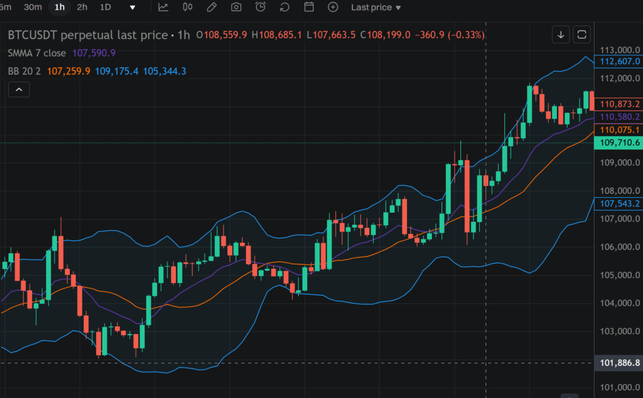The height and width of the screenshot is (398, 643).
Task: Open the alarm clock alert icon
Action: pos(261,8)
